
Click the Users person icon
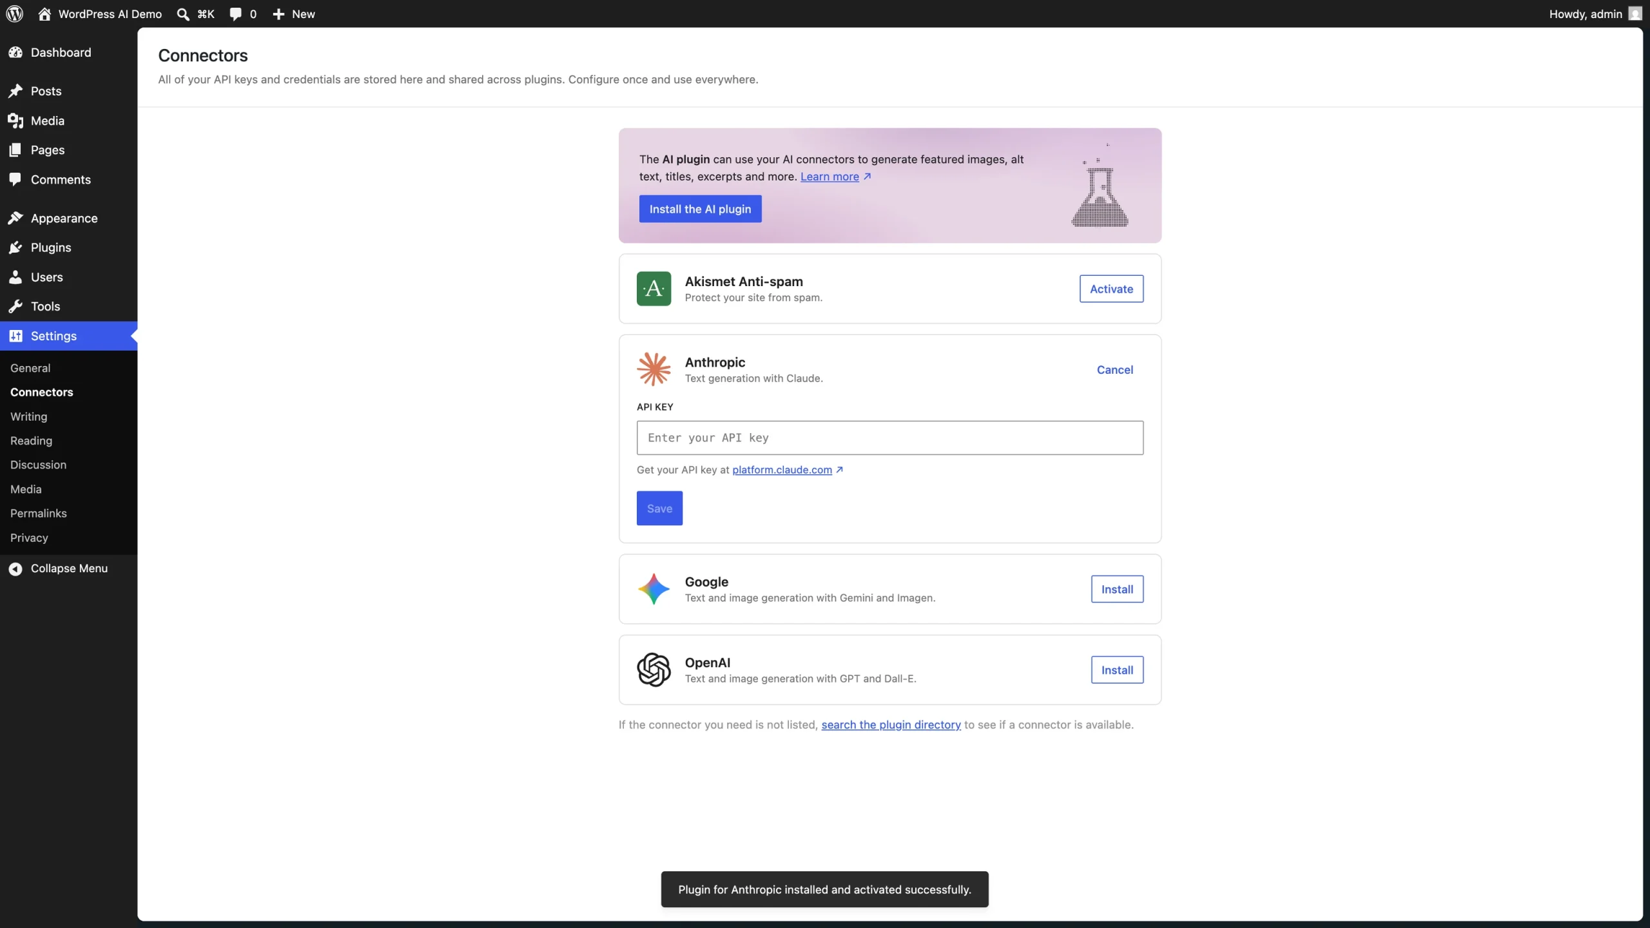(x=15, y=277)
